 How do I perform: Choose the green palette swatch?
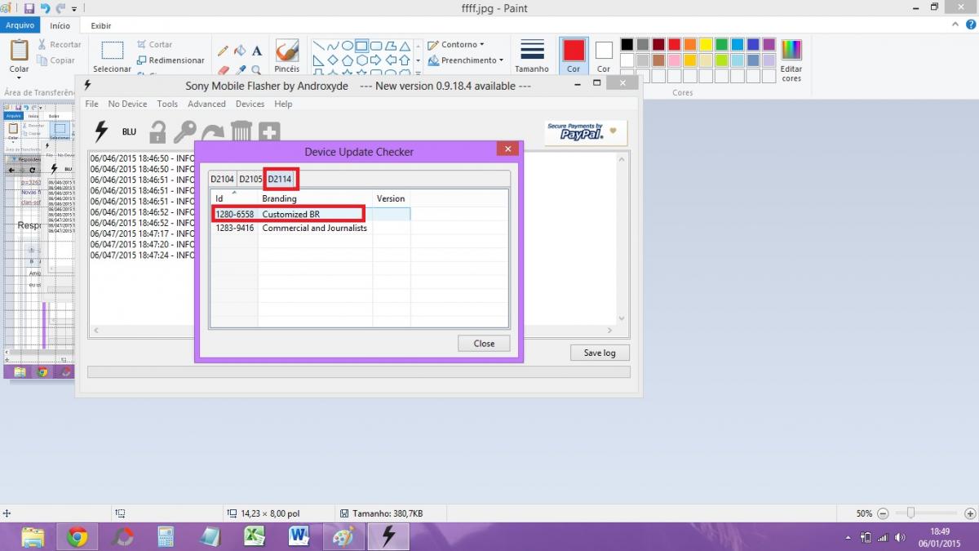pyautogui.click(x=721, y=45)
